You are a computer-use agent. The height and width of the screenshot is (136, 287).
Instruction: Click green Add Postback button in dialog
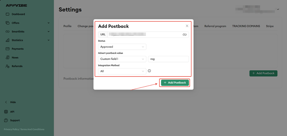pyautogui.click(x=175, y=83)
